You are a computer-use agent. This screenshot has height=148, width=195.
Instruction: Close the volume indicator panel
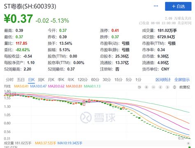(x=188, y=143)
